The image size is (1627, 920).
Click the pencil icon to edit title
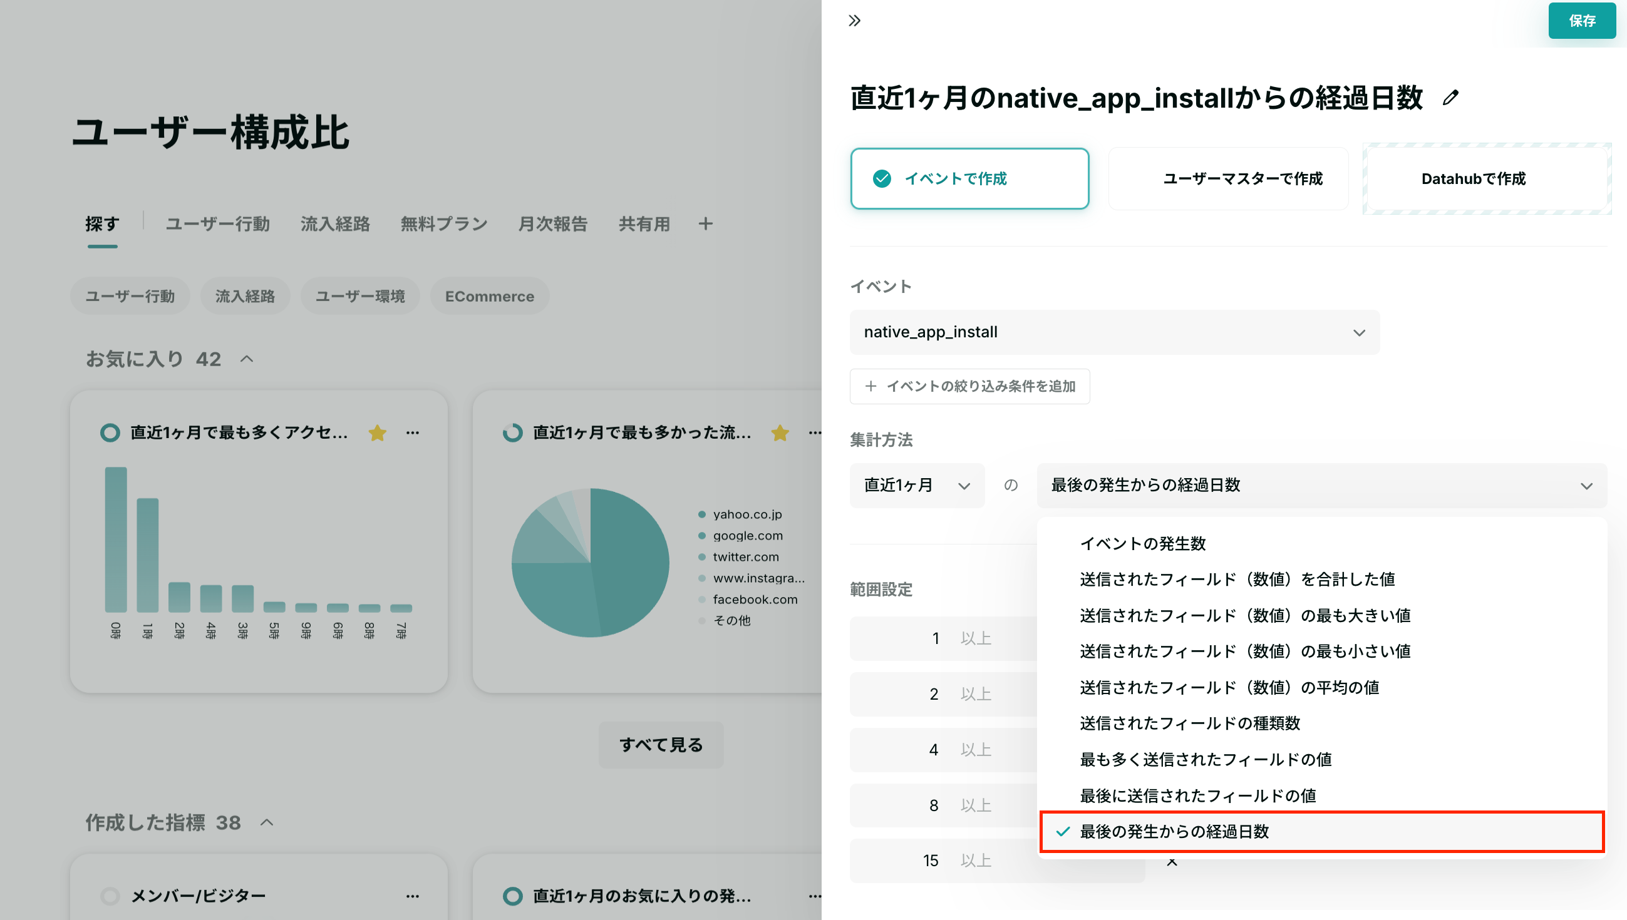tap(1450, 98)
